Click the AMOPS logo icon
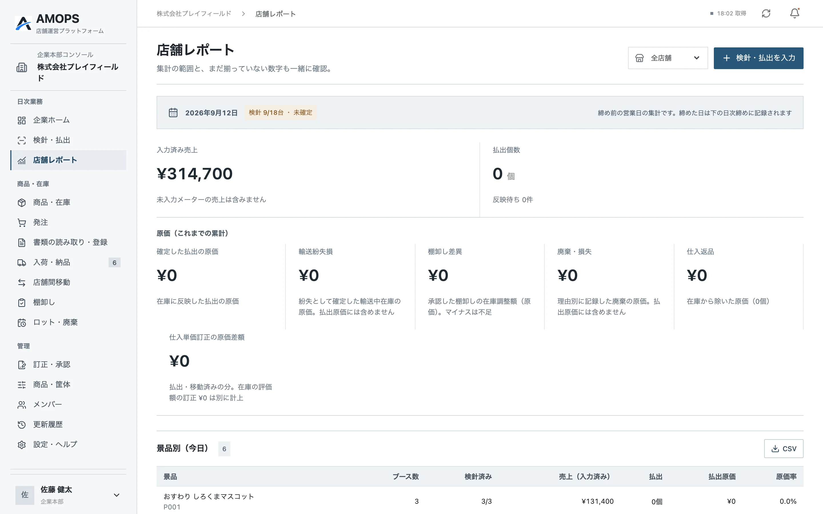The width and height of the screenshot is (823, 514). point(23,23)
